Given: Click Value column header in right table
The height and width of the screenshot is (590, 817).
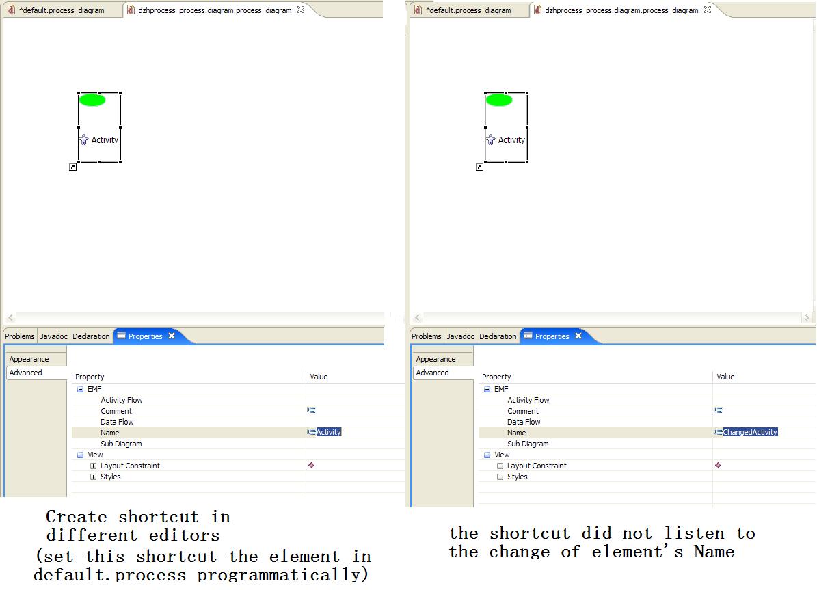Looking at the screenshot, I should (764, 376).
